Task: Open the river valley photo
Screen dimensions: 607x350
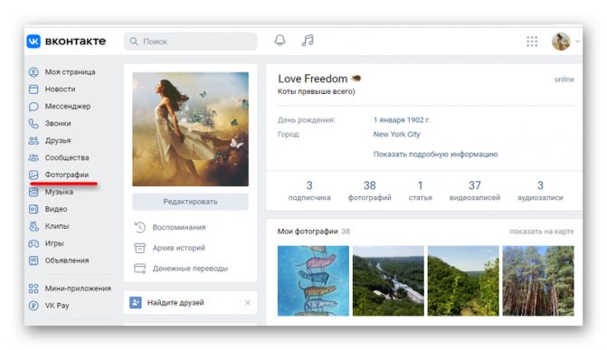Action: pos(388,280)
